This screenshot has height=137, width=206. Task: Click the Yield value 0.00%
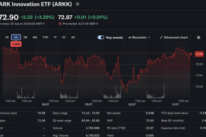pos(150,135)
